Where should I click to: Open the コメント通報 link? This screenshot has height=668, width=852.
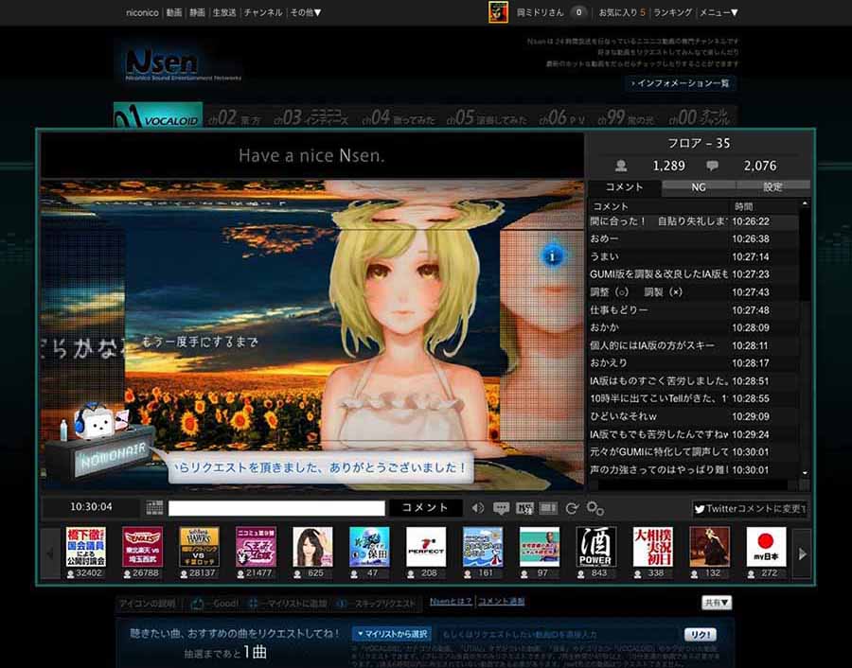point(501,602)
